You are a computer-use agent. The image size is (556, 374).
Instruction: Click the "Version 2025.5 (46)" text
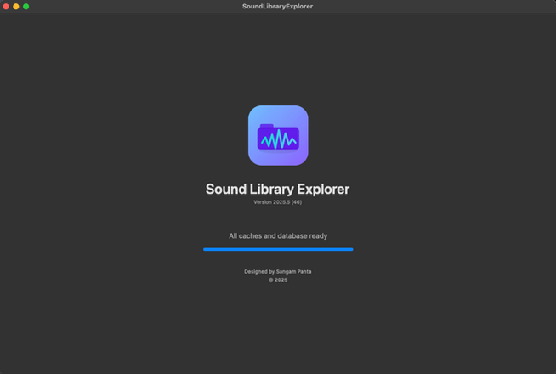tap(278, 202)
